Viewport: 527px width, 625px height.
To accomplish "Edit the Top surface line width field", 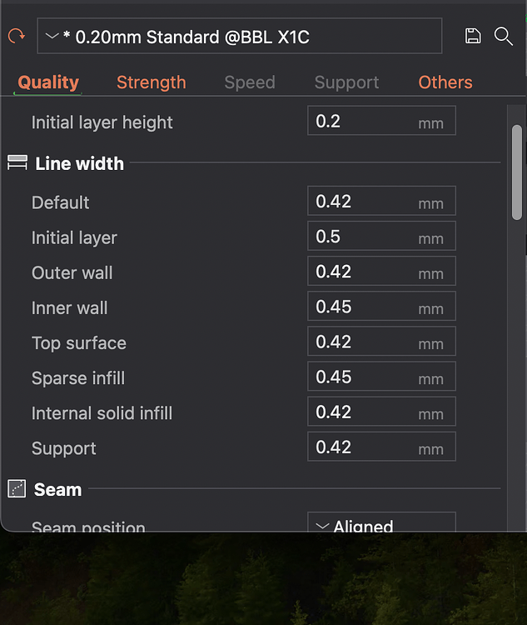I will [381, 341].
